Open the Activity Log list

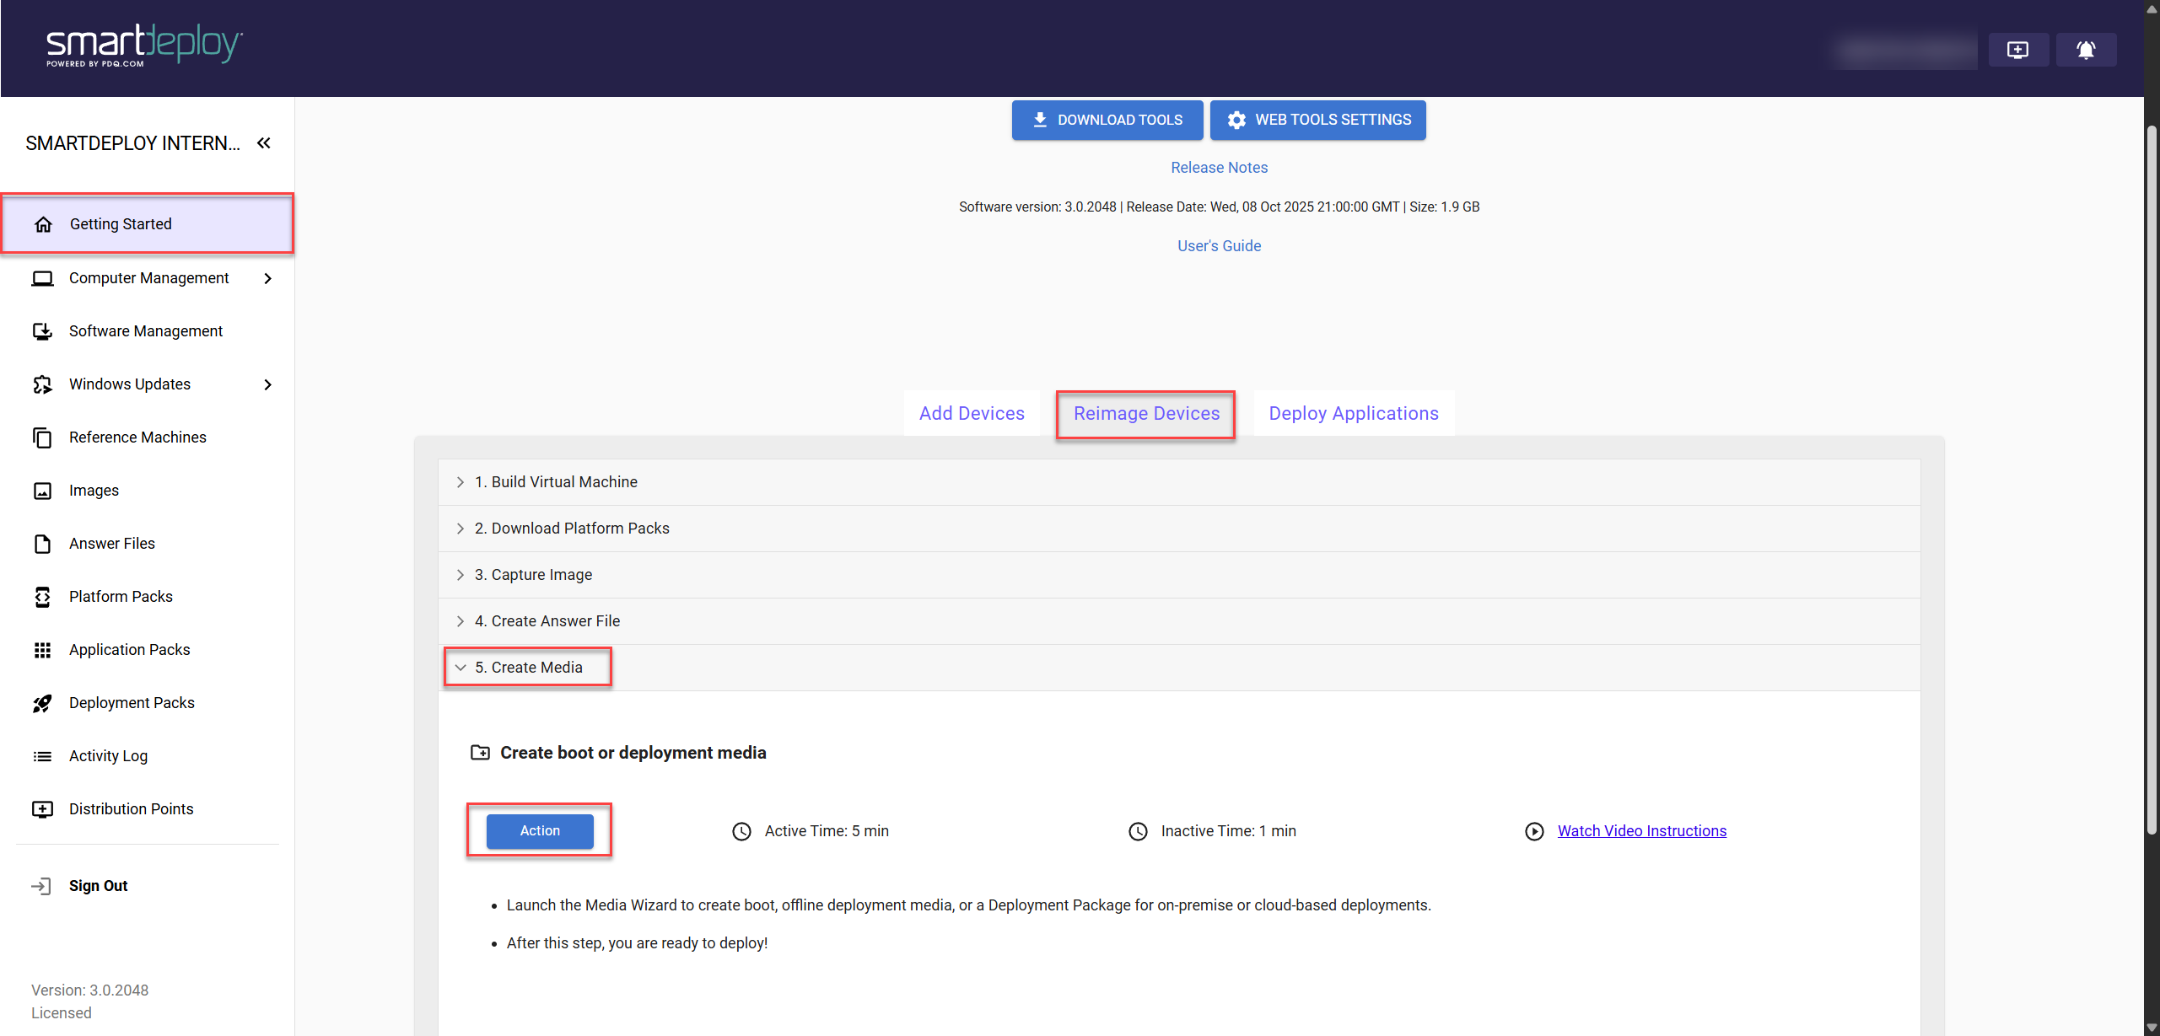click(108, 756)
